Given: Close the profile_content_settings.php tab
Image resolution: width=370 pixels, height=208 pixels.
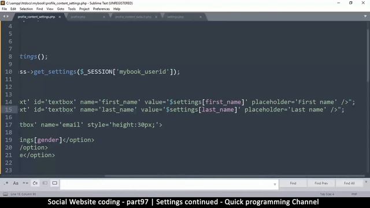Looking at the screenshot, I should pos(60,17).
